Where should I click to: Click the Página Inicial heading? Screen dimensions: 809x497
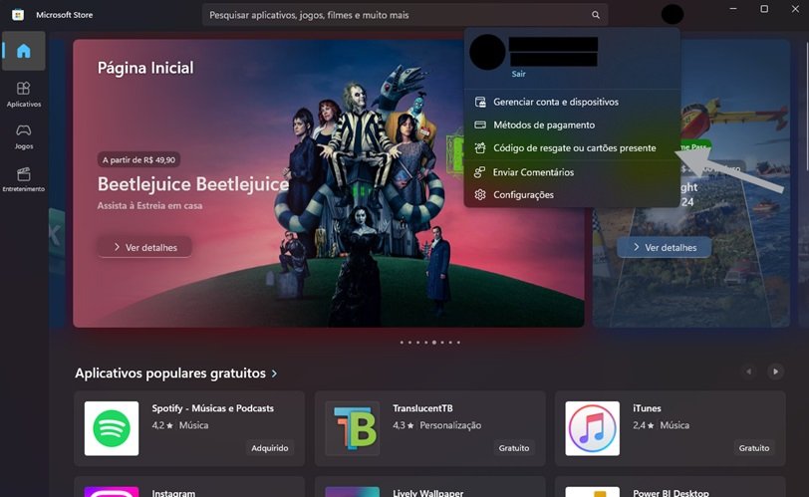[x=145, y=68]
